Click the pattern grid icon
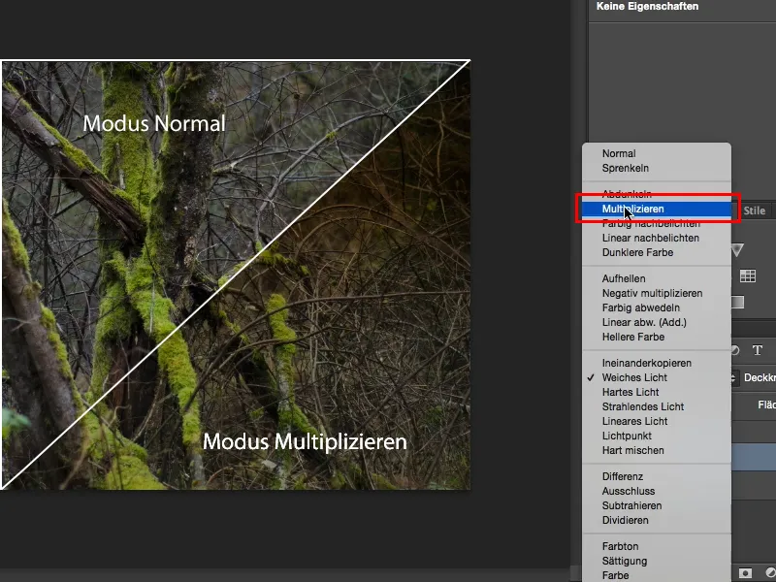This screenshot has height=582, width=776. click(x=747, y=275)
